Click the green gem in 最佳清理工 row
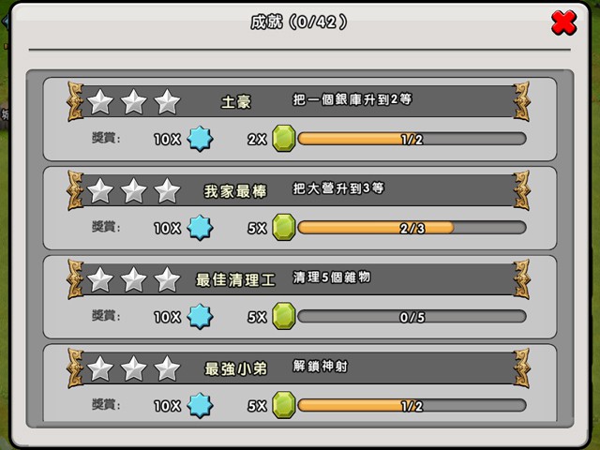 tap(284, 316)
